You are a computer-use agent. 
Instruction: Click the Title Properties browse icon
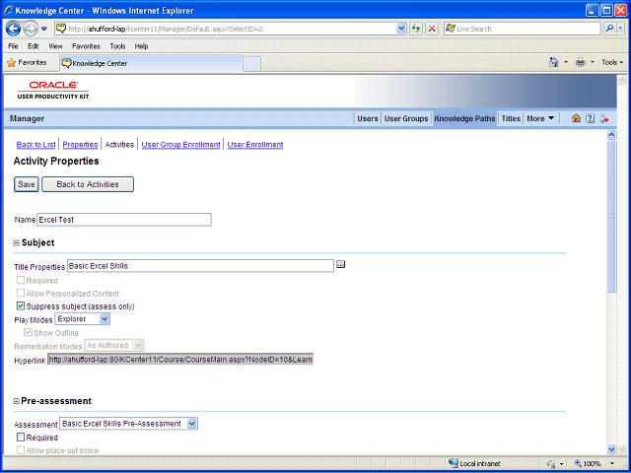pyautogui.click(x=341, y=264)
